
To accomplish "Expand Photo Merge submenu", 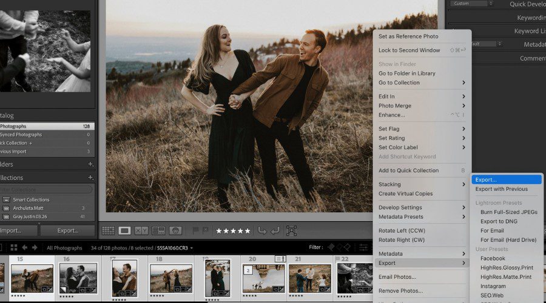I will coord(422,106).
